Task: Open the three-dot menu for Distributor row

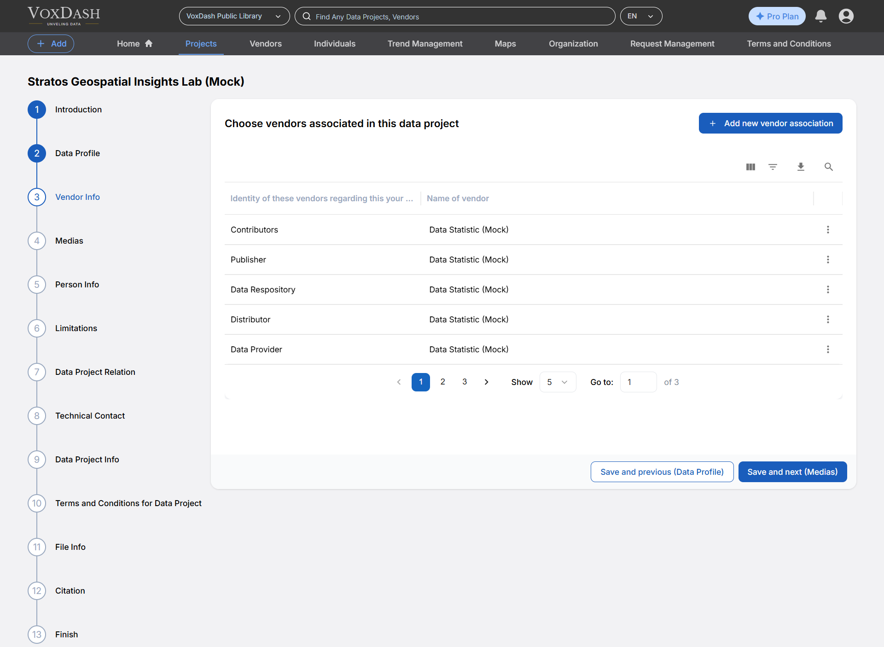Action: (x=828, y=320)
